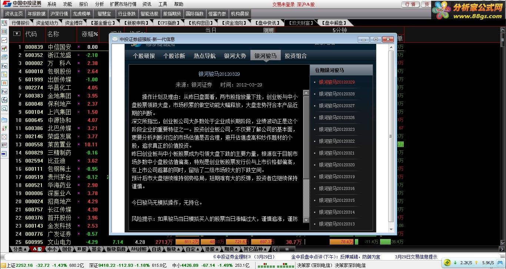This screenshot has width=506, height=269.
Task: Switch to 个股研报 tab in dialog
Action: click(144, 56)
